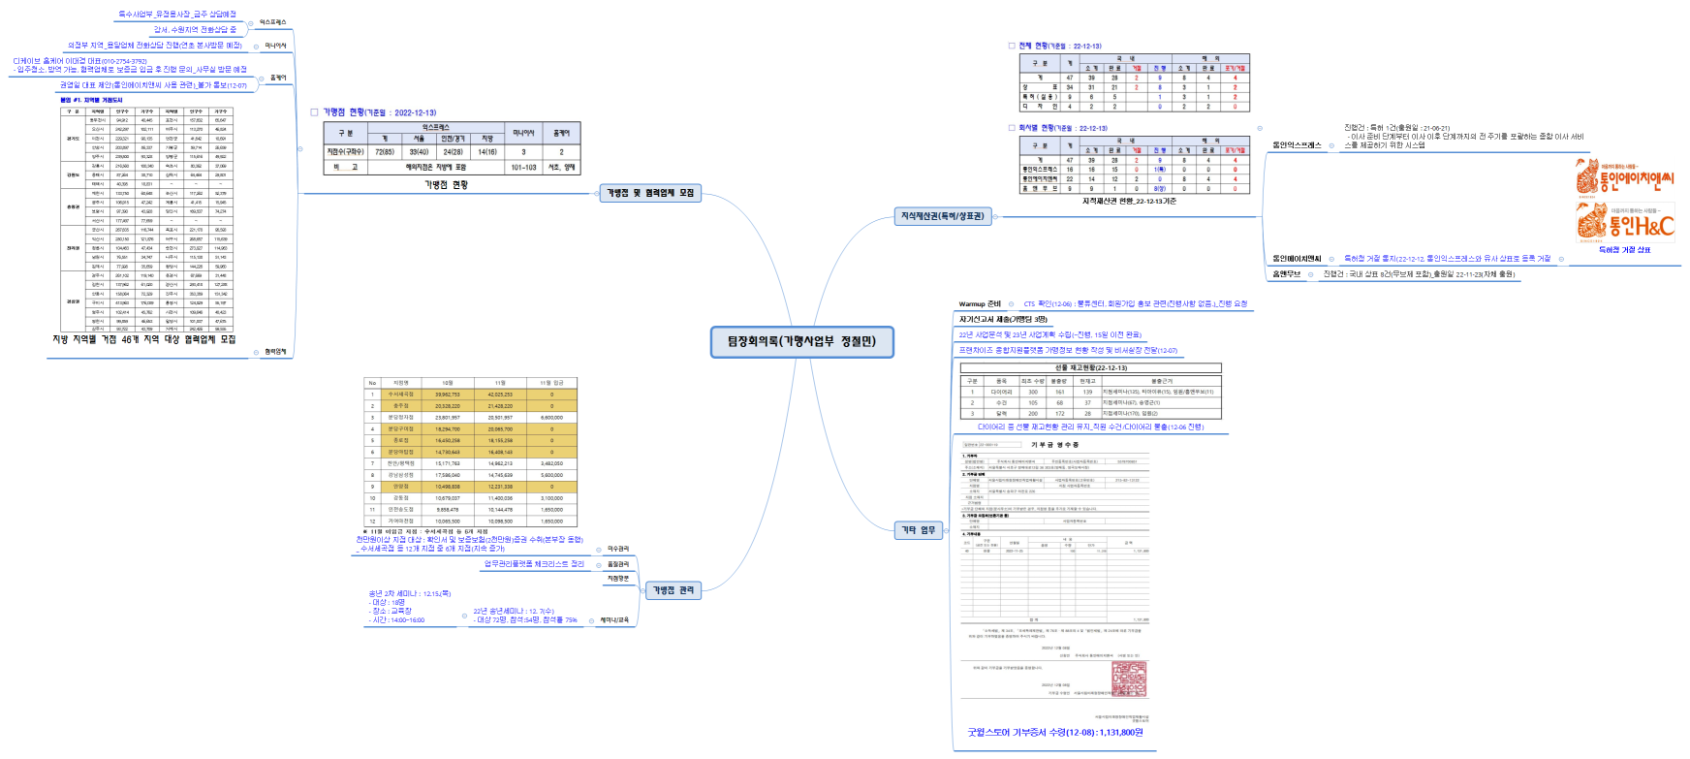
Task: Select the 가맹점 관리 topic node
Action: click(673, 589)
